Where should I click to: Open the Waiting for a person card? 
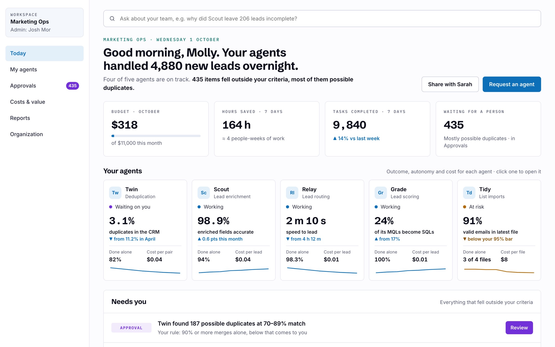488,129
